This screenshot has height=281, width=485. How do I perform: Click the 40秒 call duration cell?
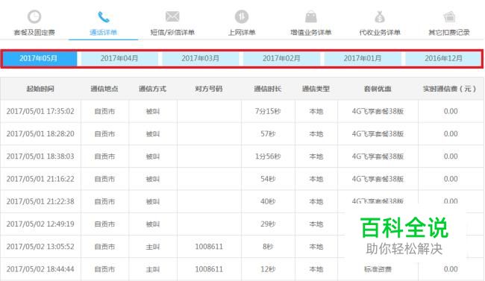point(268,201)
